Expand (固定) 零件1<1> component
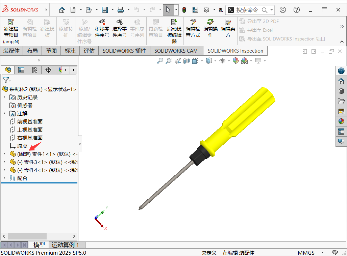This screenshot has height=256, width=347. tap(4, 154)
